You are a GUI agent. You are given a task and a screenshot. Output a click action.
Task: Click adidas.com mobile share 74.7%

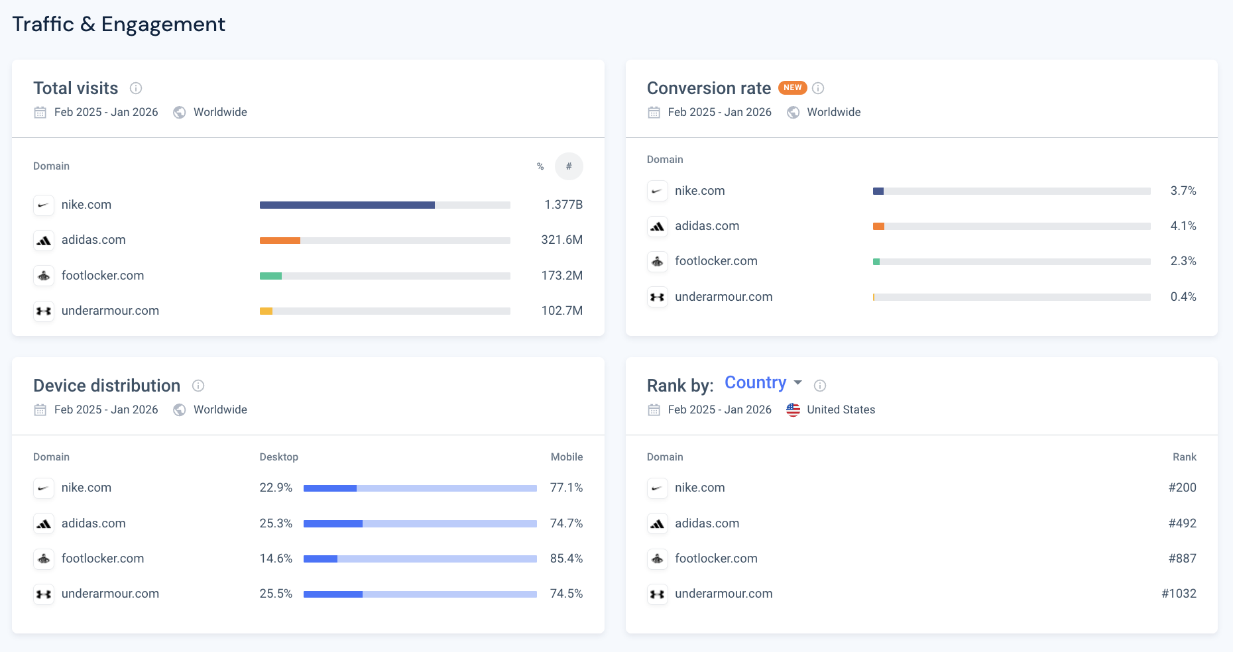(x=567, y=523)
